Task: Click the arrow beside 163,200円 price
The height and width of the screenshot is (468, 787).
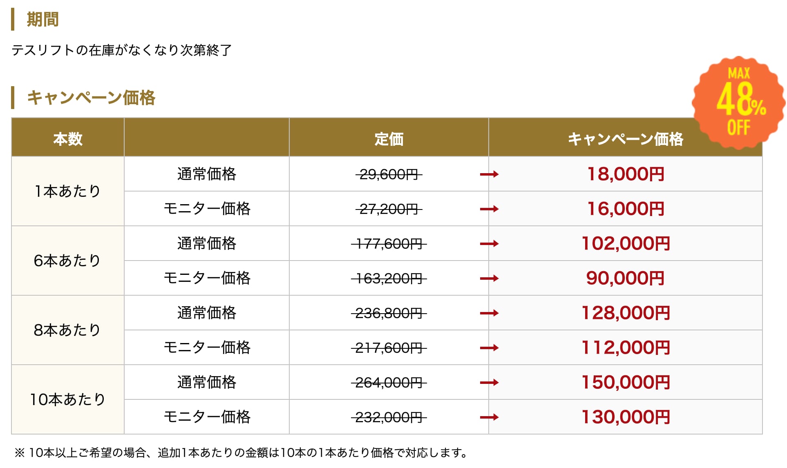Action: tap(489, 279)
